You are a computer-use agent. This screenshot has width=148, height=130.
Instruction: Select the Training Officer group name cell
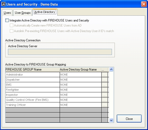[33, 105]
